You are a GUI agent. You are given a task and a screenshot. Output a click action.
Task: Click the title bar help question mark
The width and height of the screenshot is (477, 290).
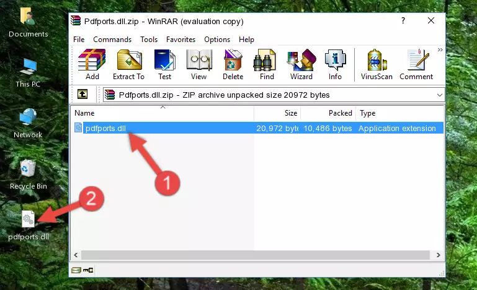403,20
